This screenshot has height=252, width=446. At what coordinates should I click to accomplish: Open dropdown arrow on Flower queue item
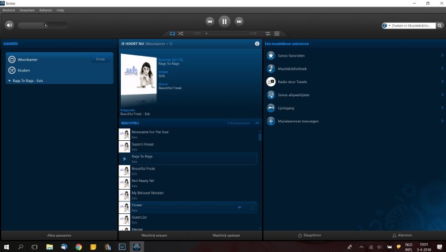pos(240,207)
